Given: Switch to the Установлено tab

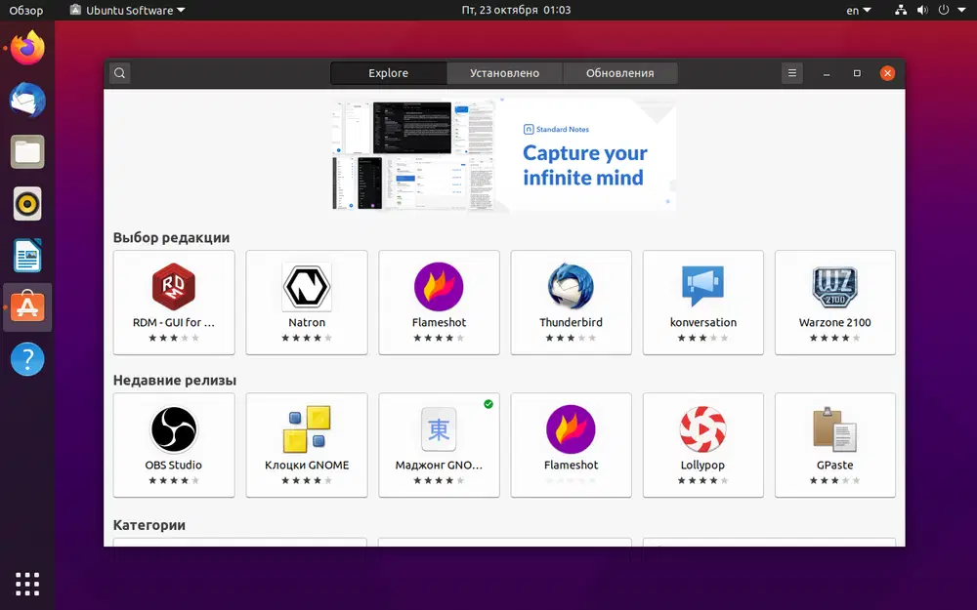Looking at the screenshot, I should coord(504,73).
